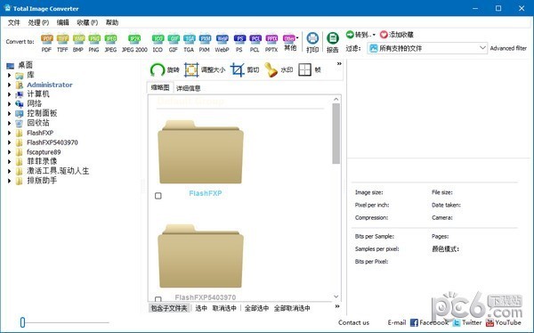Open the 过滤 file filter dropdown

[427, 48]
